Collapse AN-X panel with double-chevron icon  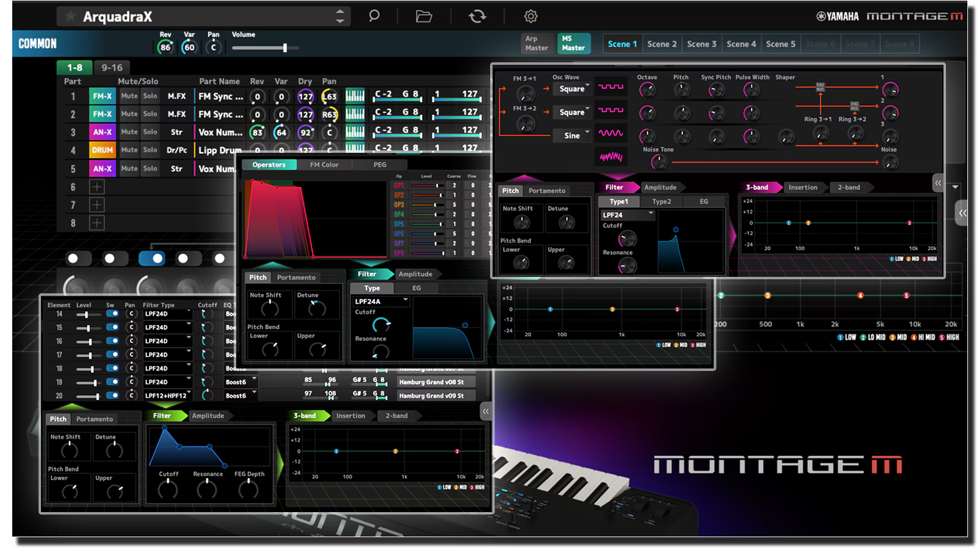[938, 182]
